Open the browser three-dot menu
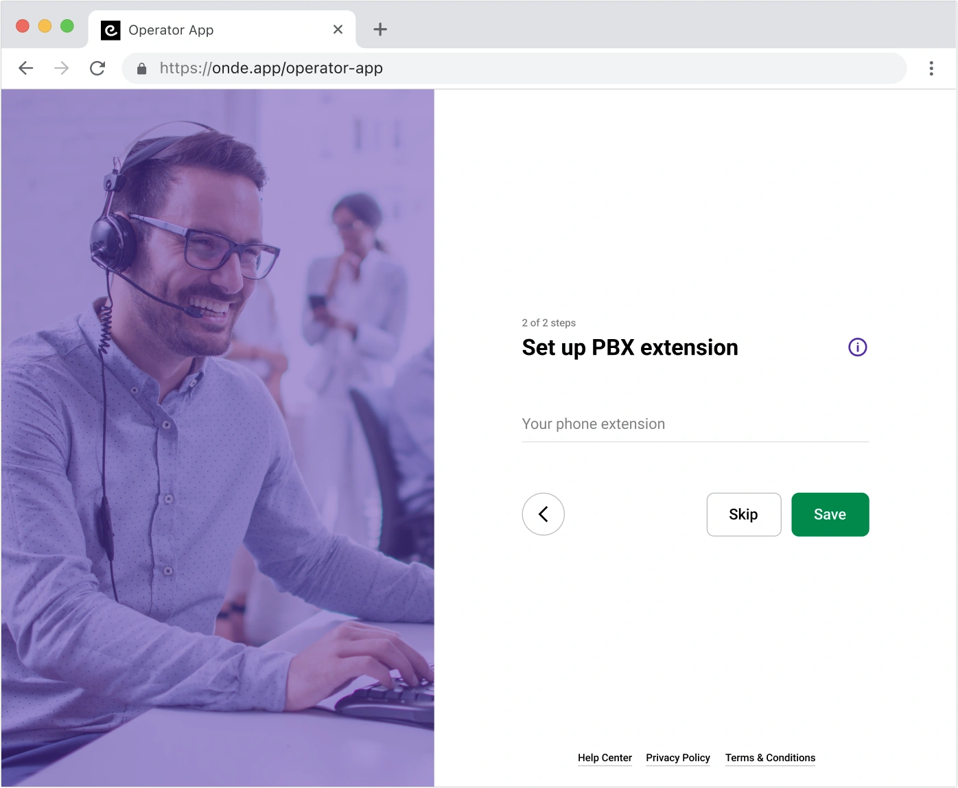The height and width of the screenshot is (788, 958). click(931, 68)
